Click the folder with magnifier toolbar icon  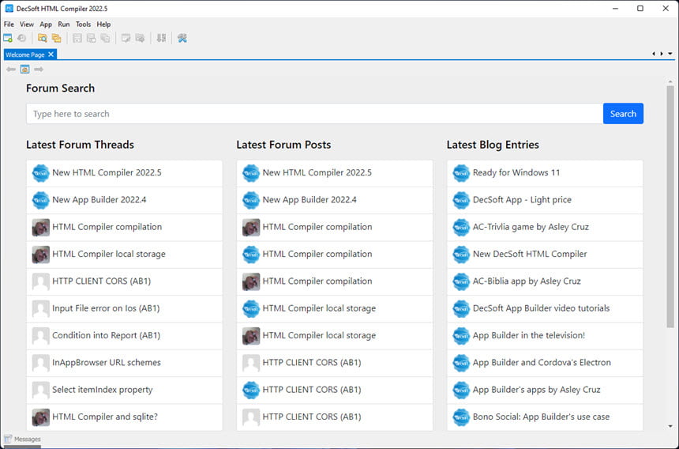click(43, 38)
